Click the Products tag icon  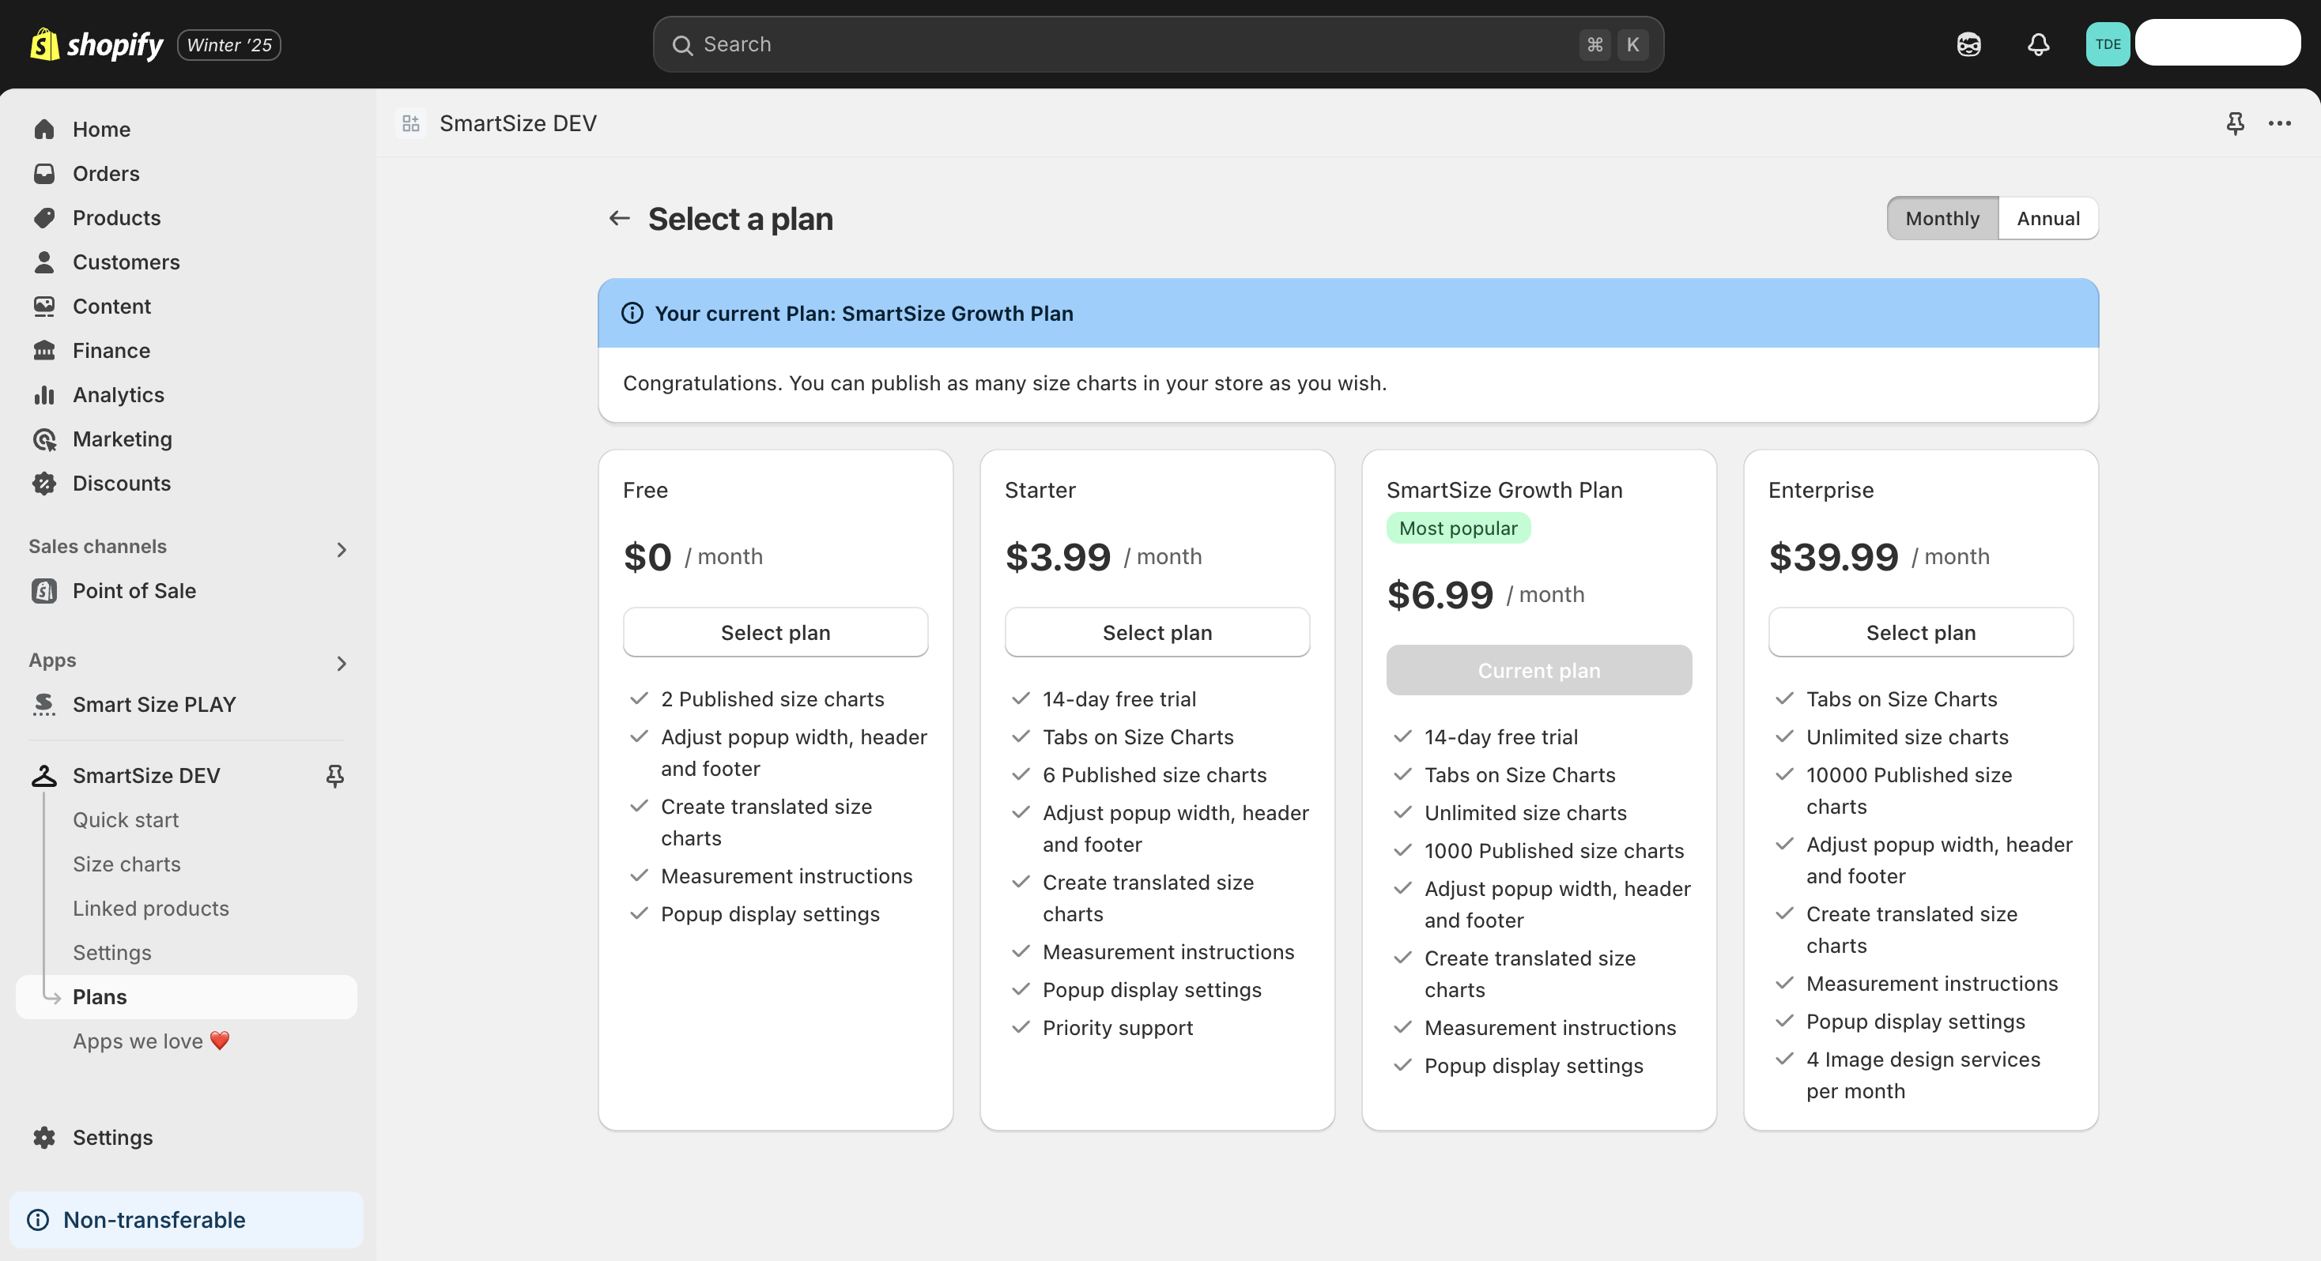[44, 217]
